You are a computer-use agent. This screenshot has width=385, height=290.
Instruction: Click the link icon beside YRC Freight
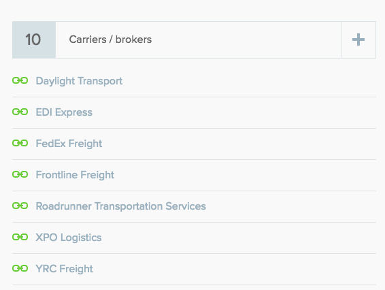pos(20,268)
